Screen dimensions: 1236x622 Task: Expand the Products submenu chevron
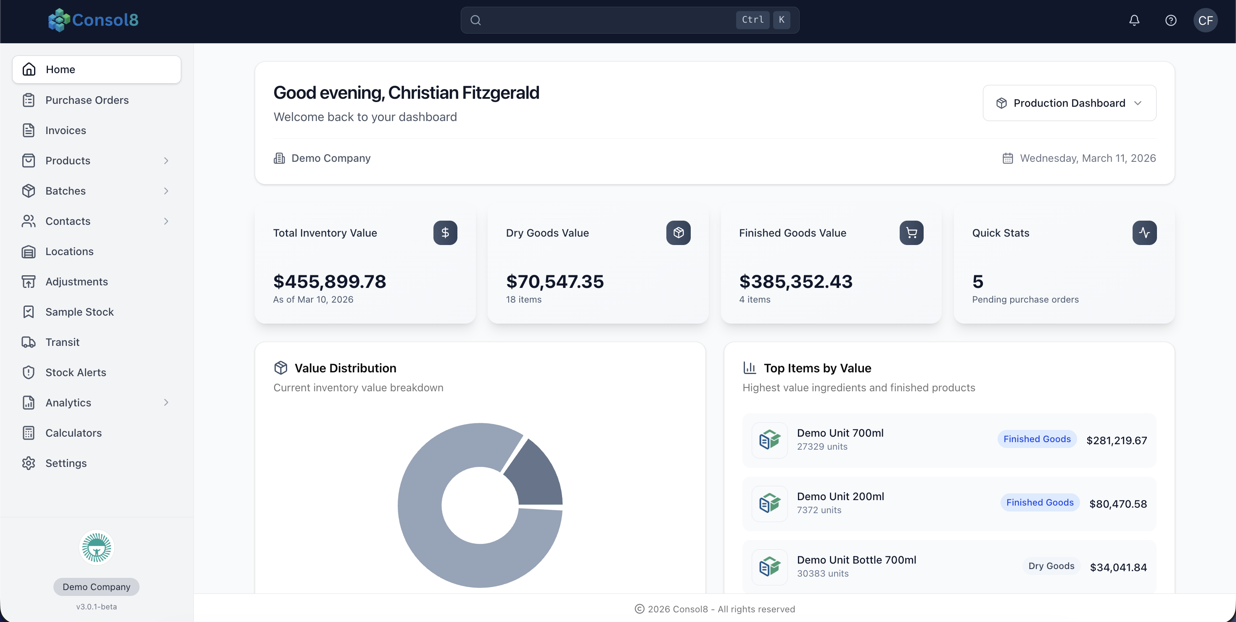coord(166,161)
